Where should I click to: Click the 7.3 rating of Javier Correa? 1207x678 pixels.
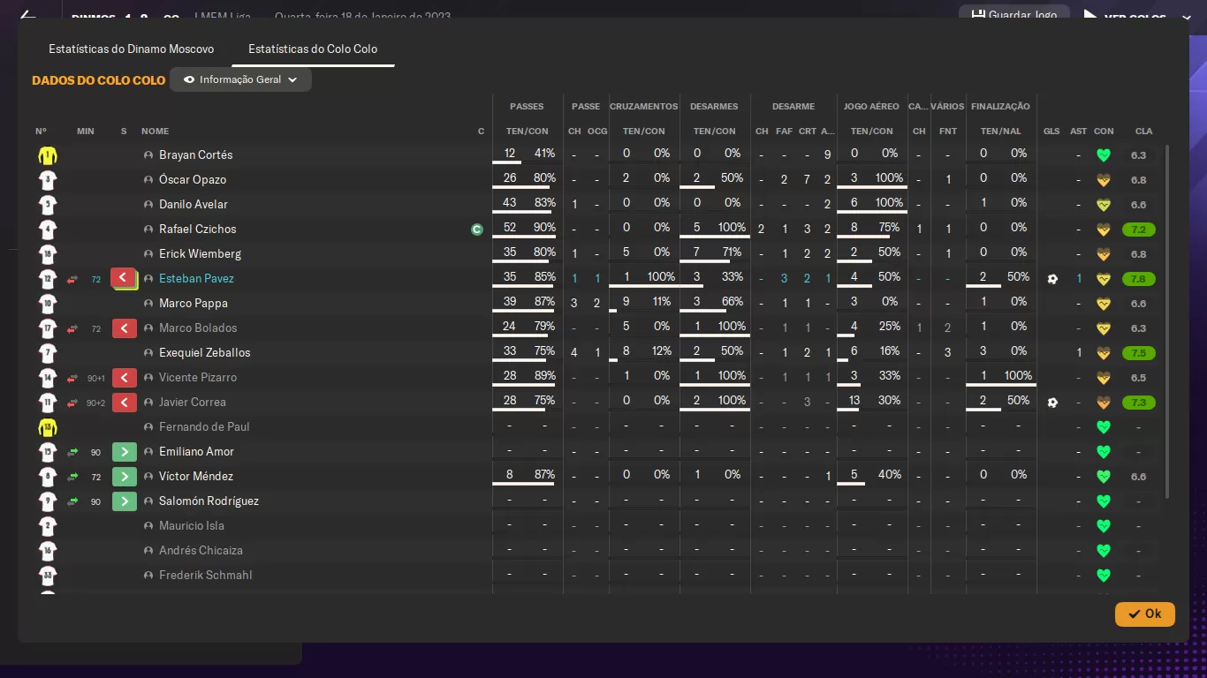coord(1138,403)
